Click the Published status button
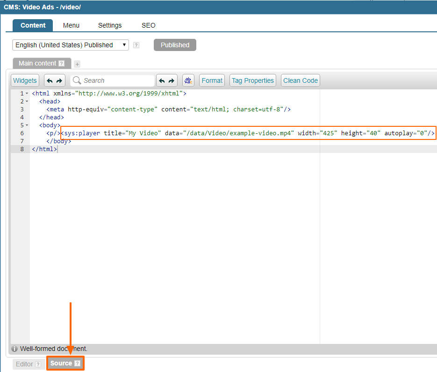This screenshot has width=437, height=372. tap(175, 45)
